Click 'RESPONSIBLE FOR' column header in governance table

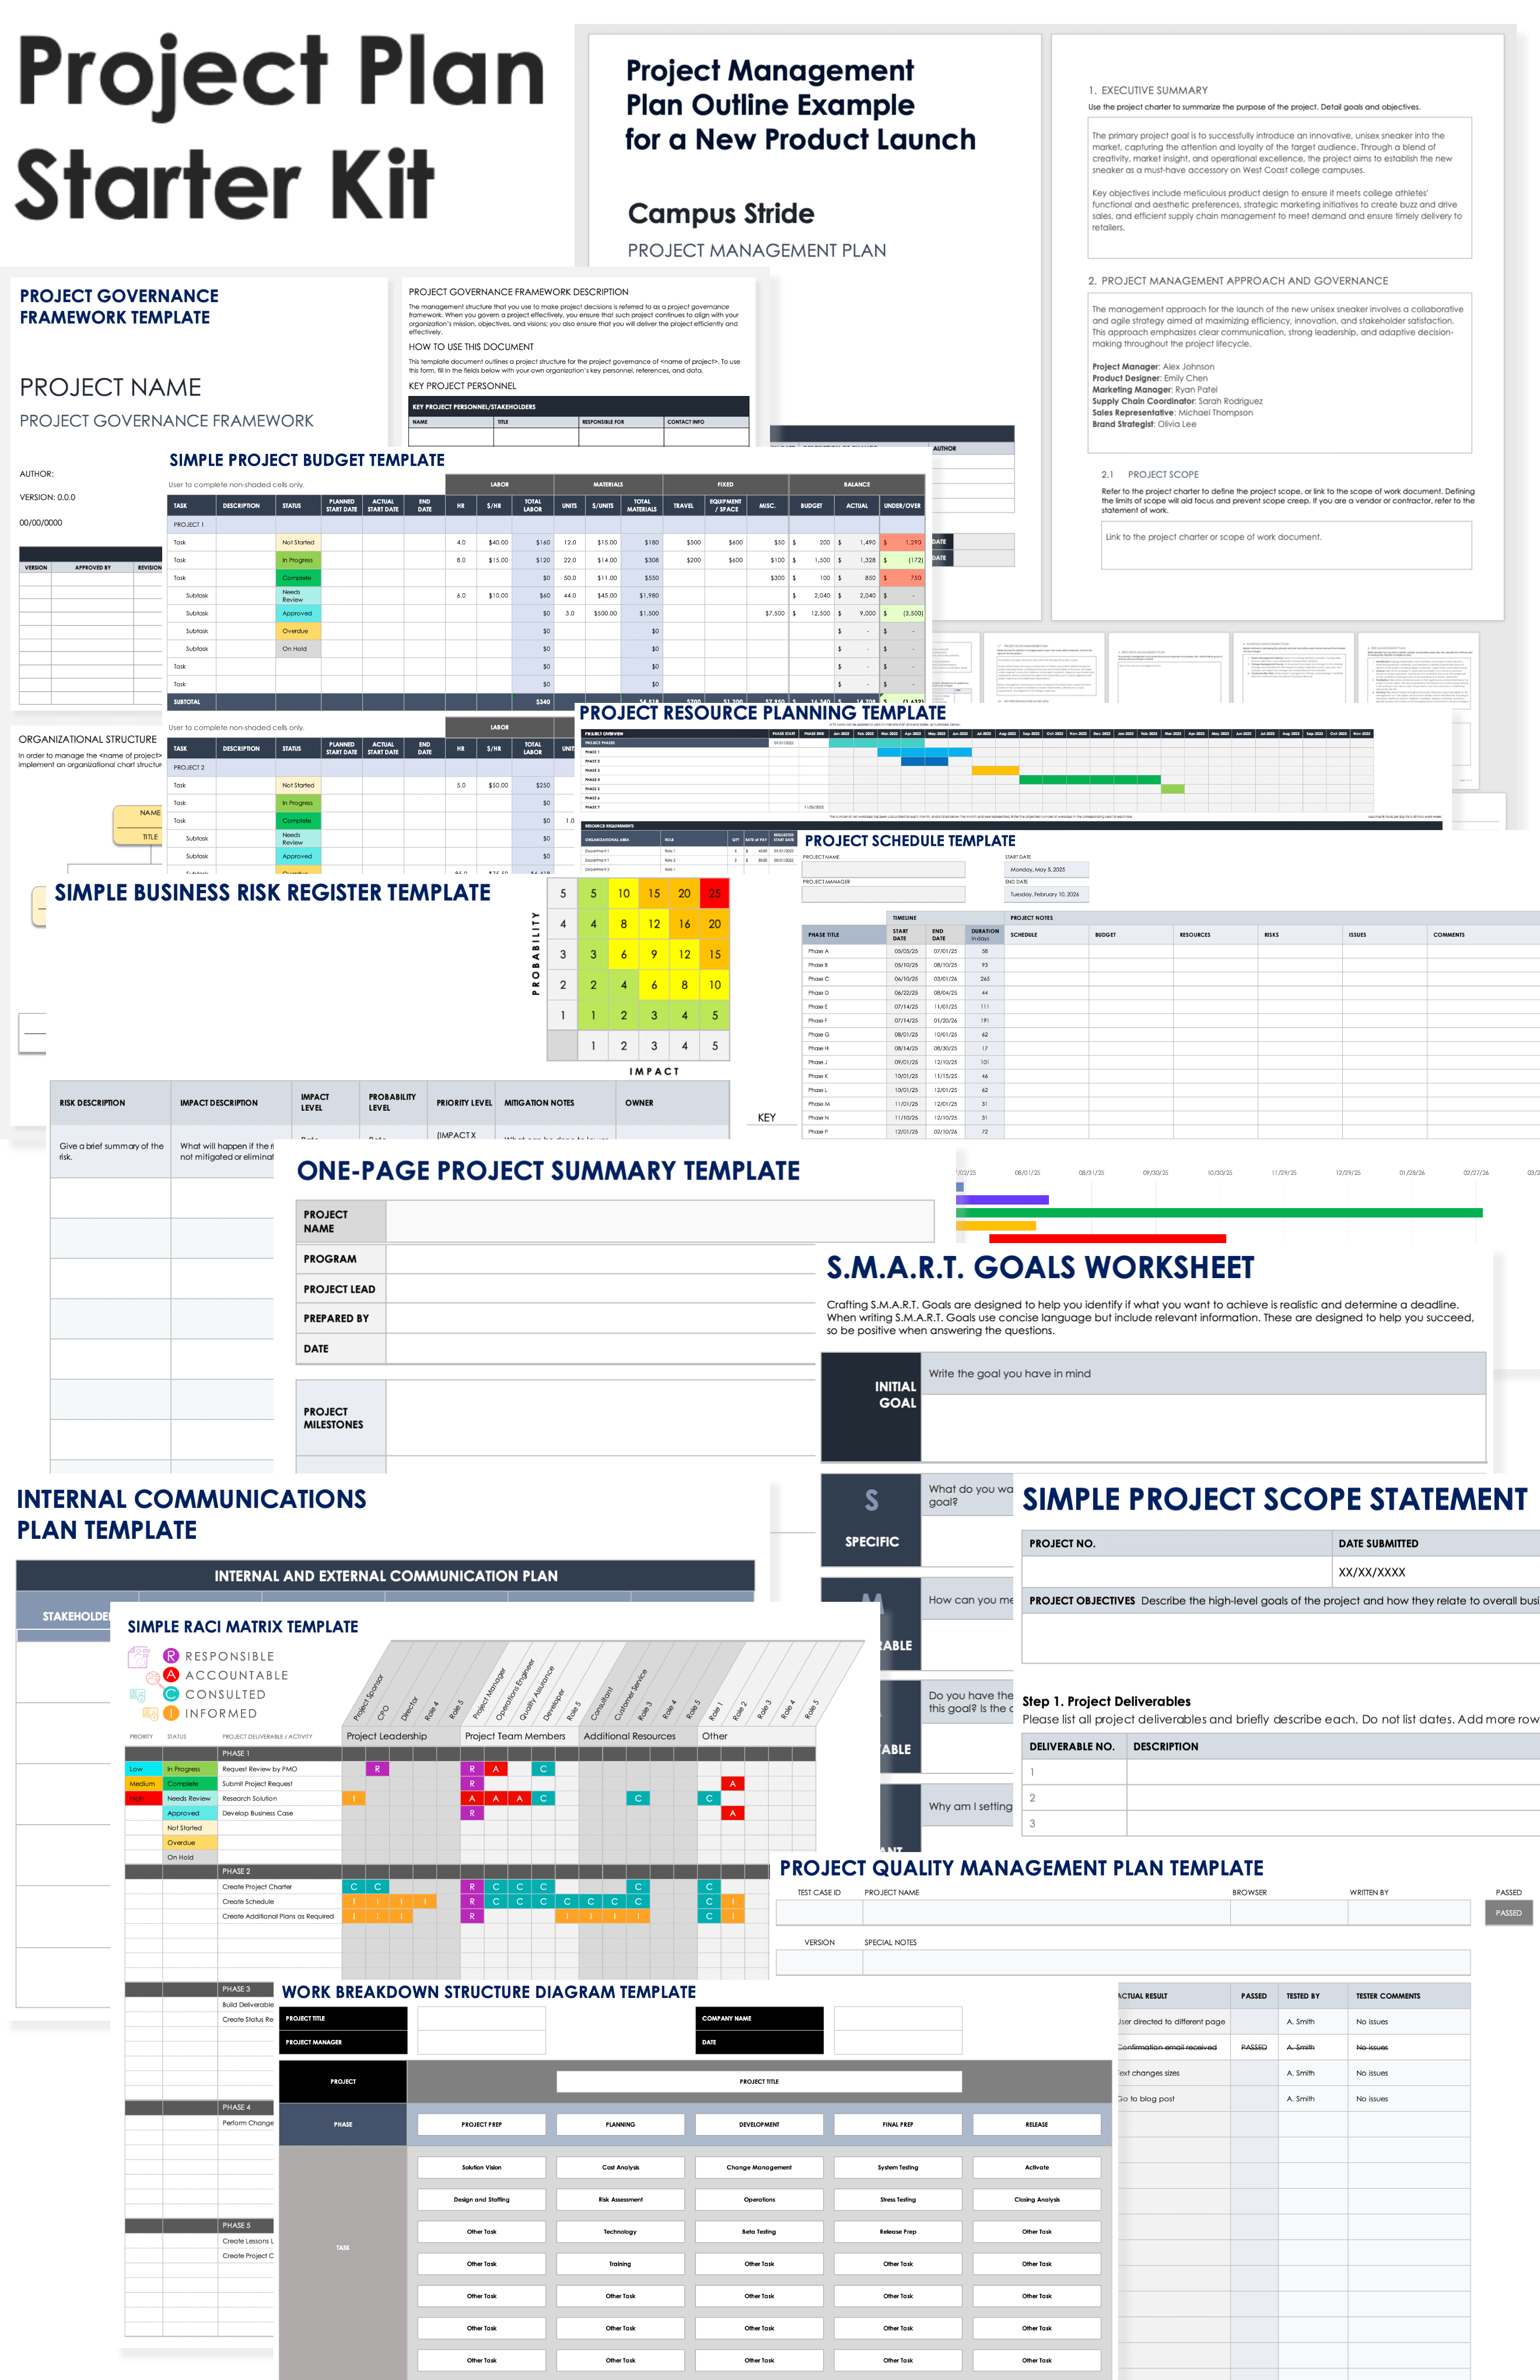click(621, 422)
